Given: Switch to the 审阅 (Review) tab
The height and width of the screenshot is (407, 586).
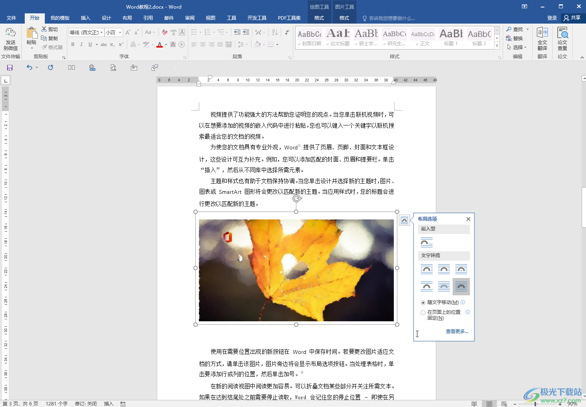Looking at the screenshot, I should point(190,18).
